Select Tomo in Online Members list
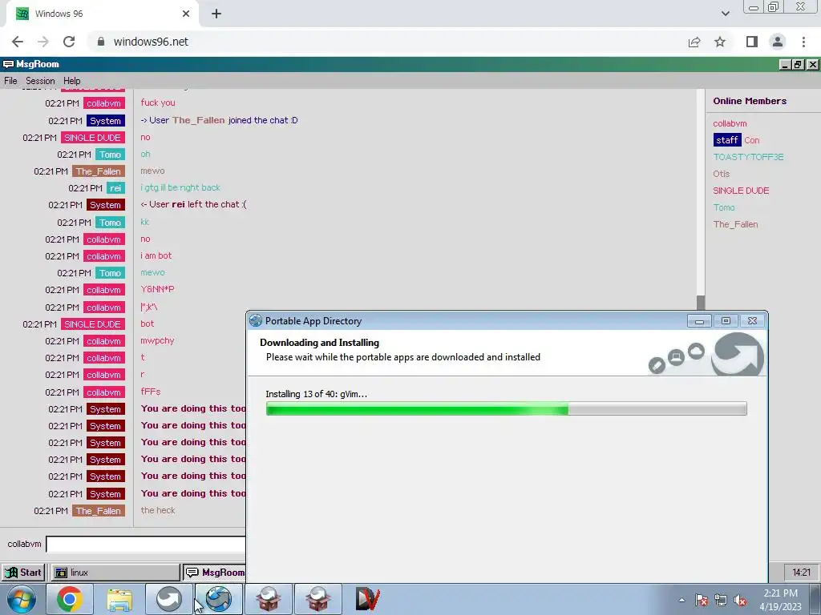 pyautogui.click(x=724, y=207)
